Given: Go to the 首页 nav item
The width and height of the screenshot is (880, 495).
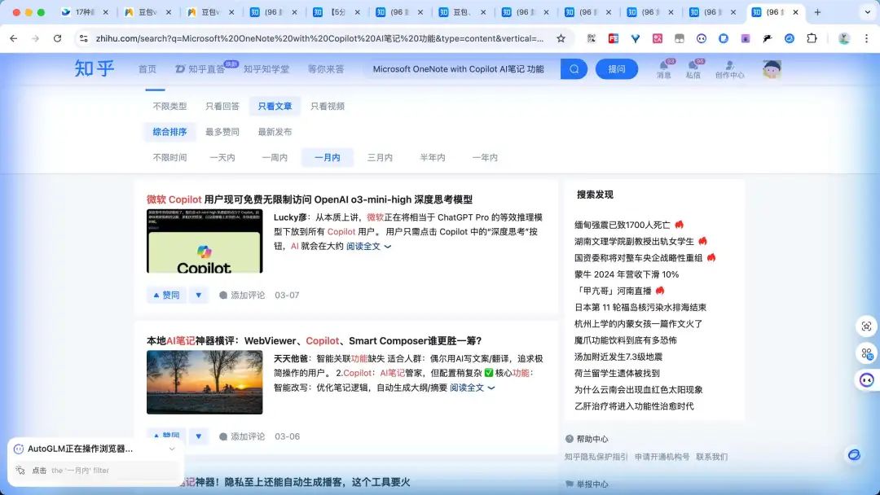Looking at the screenshot, I should click(147, 69).
